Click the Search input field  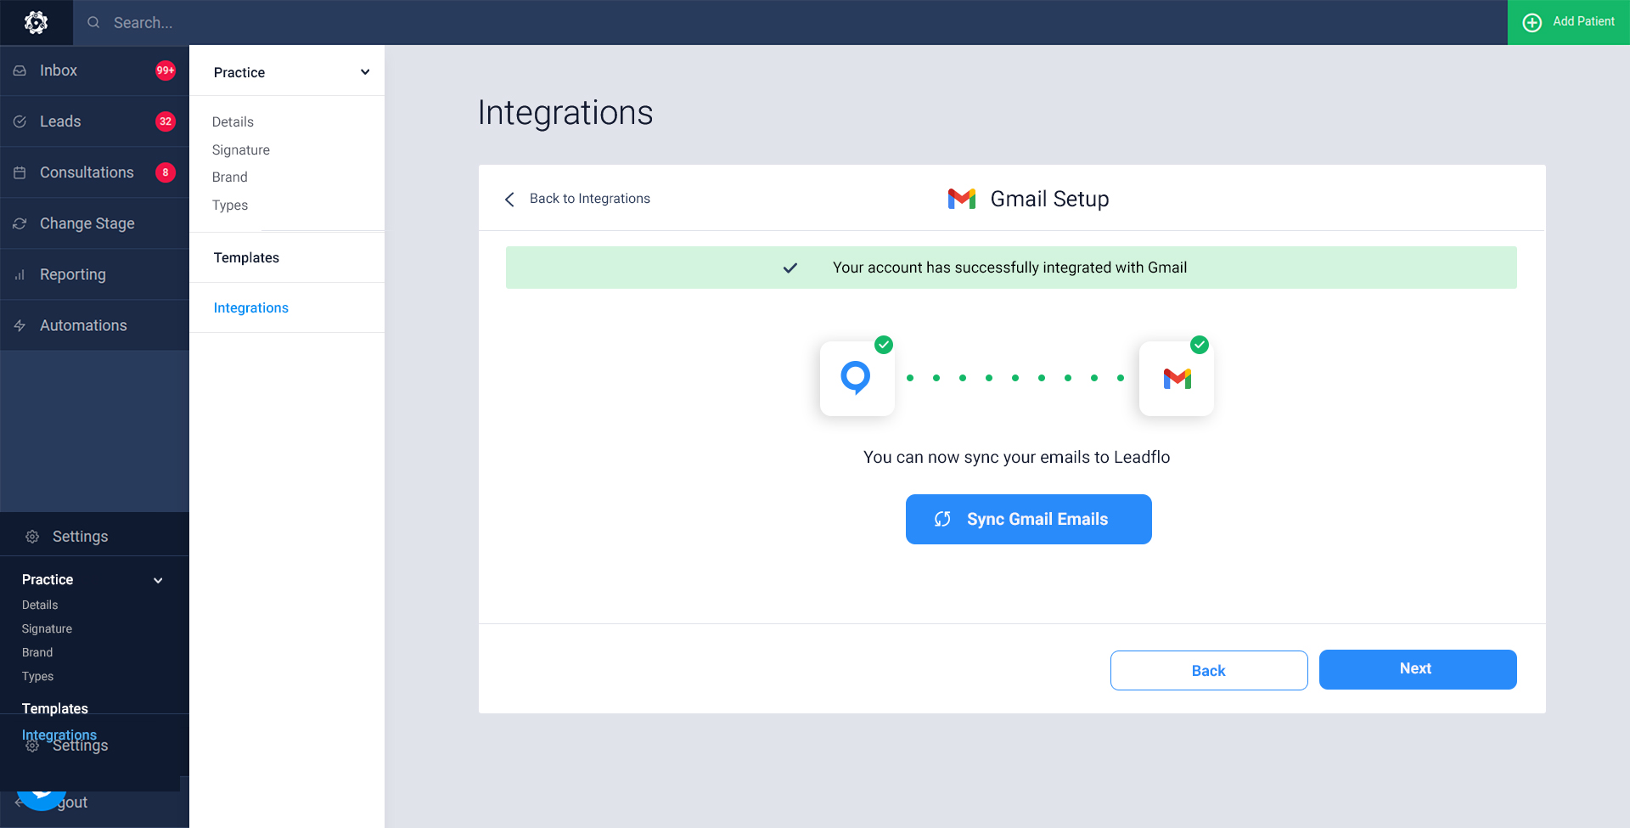tap(790, 22)
